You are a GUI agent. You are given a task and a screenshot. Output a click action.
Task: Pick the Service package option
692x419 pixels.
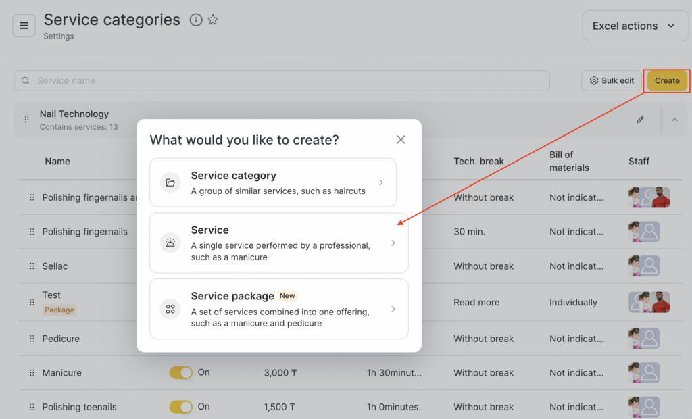(278, 309)
